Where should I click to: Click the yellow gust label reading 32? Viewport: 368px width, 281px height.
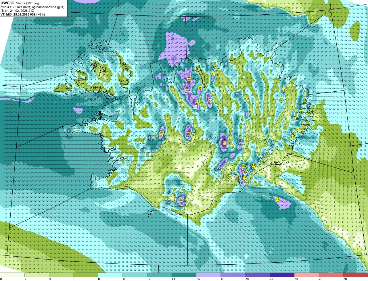coord(210,101)
